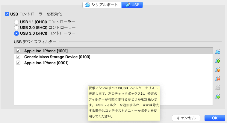Viewport: 227px width, 123px height.
Task: Click the remove selected USB filter icon
Action: point(218,79)
